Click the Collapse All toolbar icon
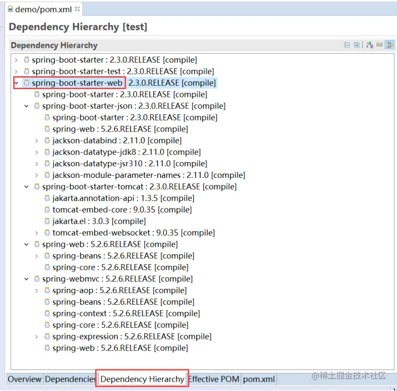The width and height of the screenshot is (397, 391). point(347,45)
